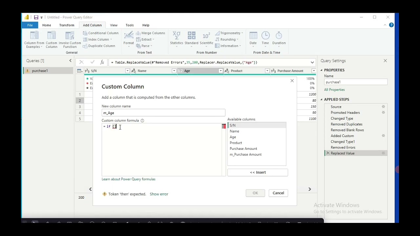Click the Save icon in title bar
This screenshot has width=420, height=236.
36,17
